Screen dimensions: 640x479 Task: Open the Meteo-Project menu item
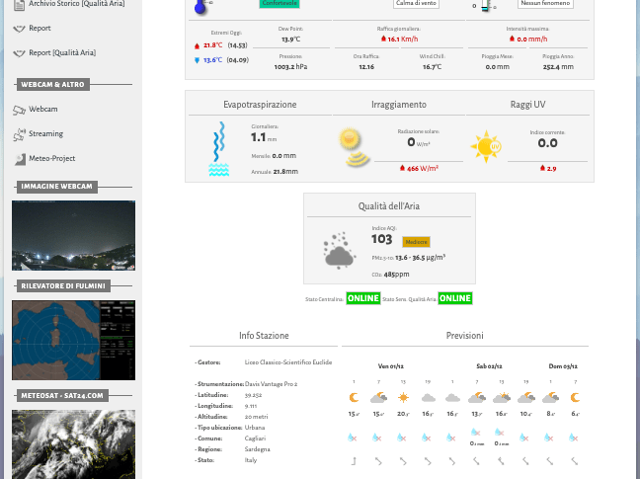51,158
